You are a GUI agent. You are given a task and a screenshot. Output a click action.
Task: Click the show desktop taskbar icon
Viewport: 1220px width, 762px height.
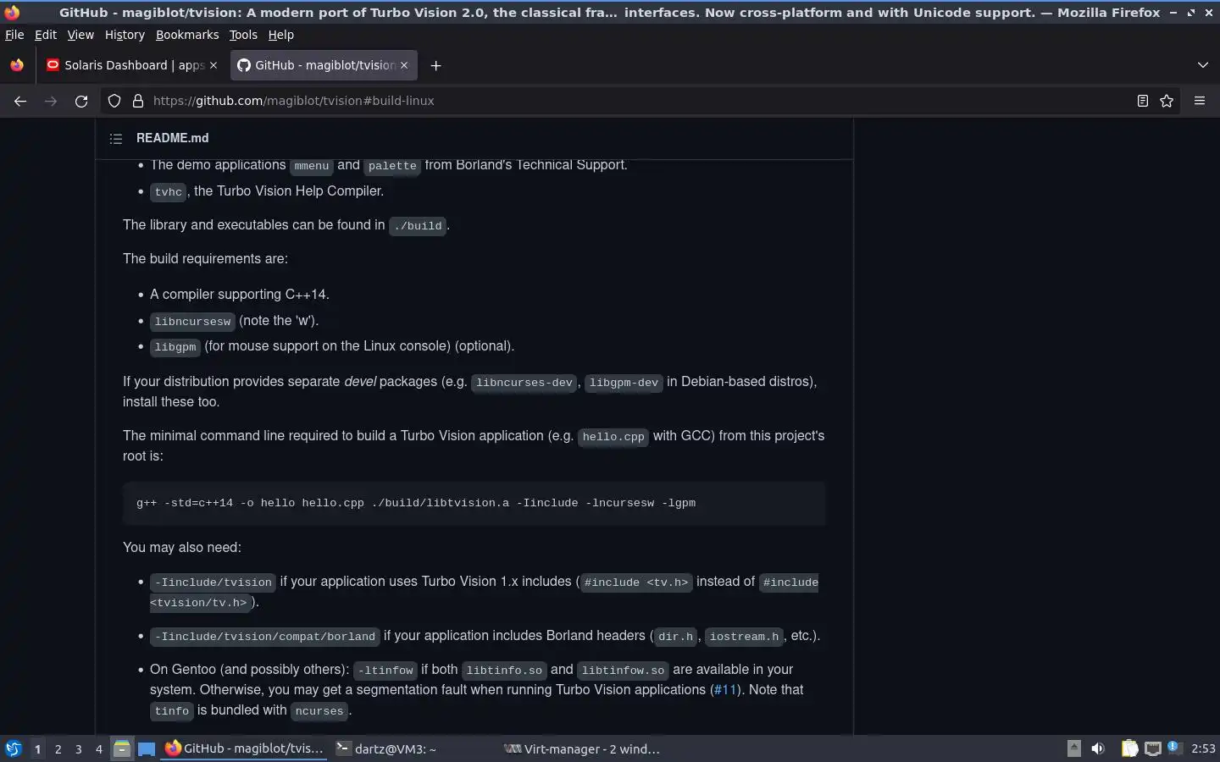pos(147,748)
